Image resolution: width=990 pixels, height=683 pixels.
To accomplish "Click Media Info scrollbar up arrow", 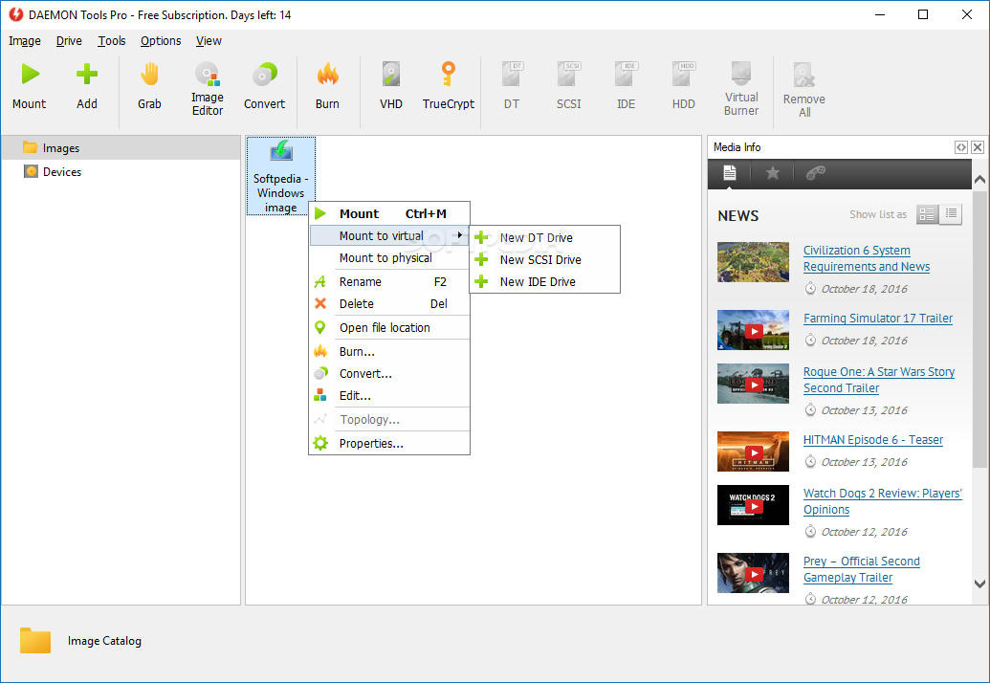I will click(x=979, y=180).
